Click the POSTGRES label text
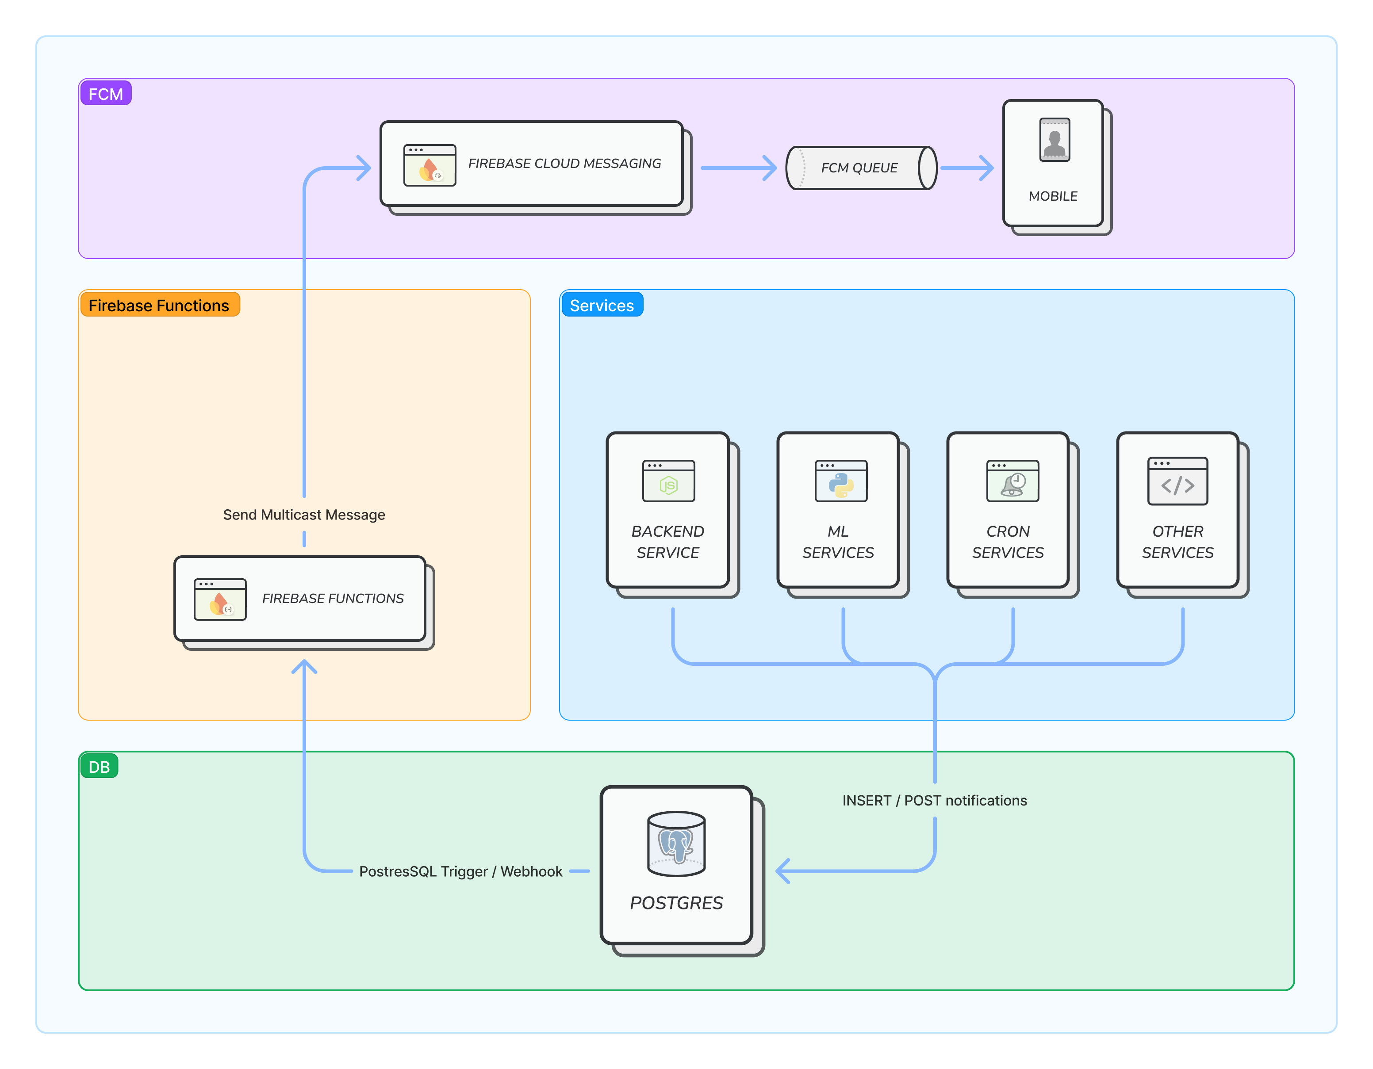1373x1069 pixels. point(676,903)
